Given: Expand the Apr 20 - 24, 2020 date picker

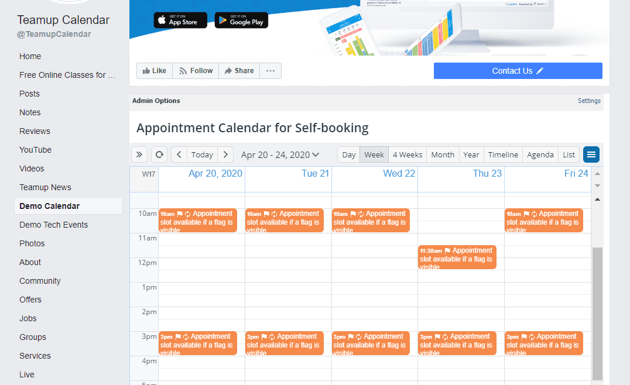Looking at the screenshot, I should click(280, 154).
